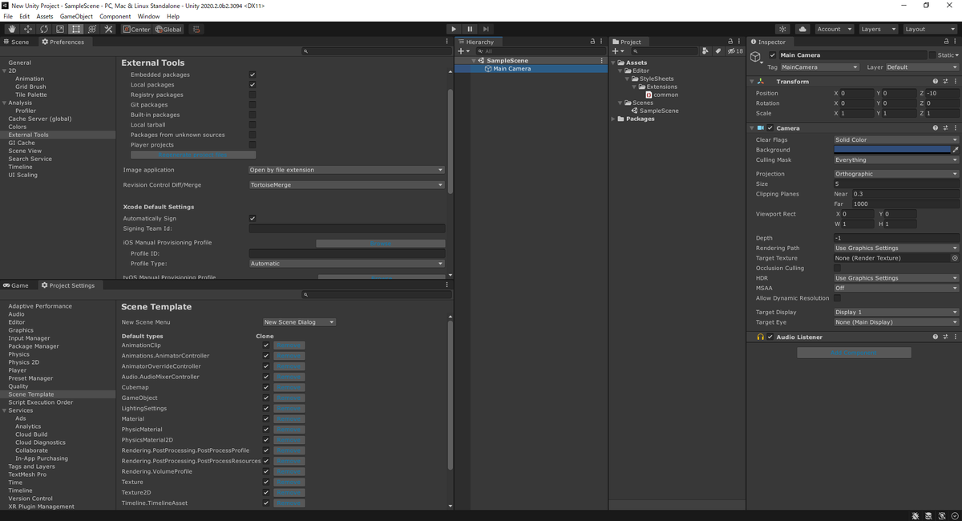Open the Transform component help icon
This screenshot has width=962, height=521.
(936, 81)
